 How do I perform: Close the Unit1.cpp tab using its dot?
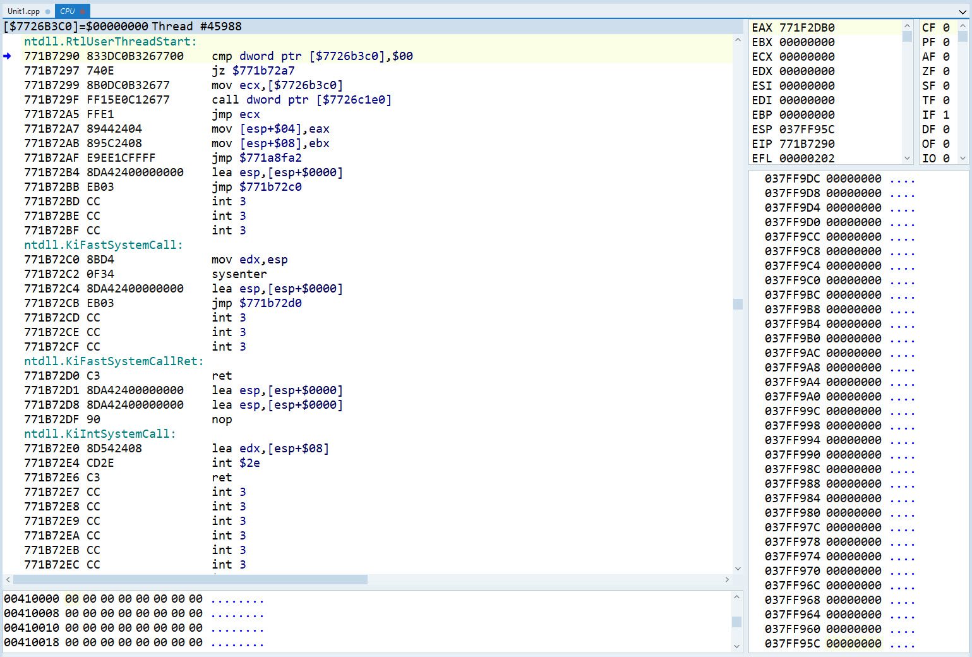click(x=47, y=11)
